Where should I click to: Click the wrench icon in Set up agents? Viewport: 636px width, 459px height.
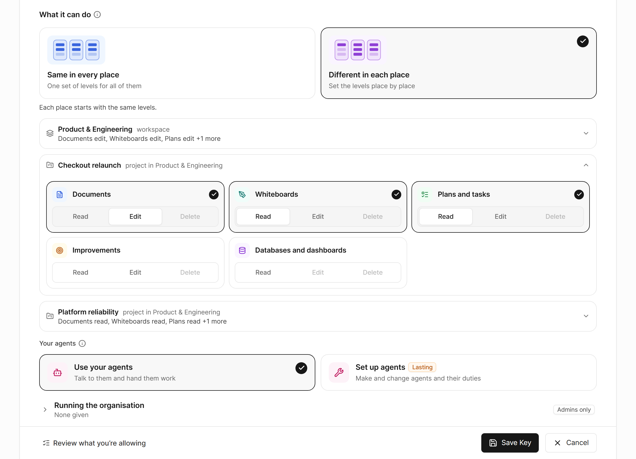(x=339, y=372)
